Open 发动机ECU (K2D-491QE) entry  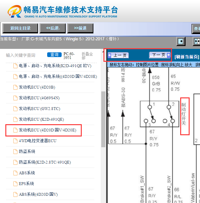(x=41, y=119)
